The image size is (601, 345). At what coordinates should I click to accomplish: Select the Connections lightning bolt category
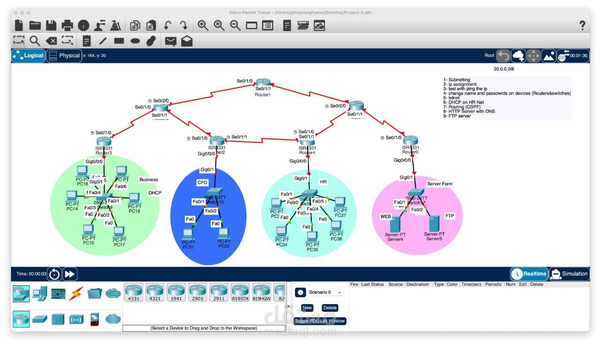click(x=76, y=294)
